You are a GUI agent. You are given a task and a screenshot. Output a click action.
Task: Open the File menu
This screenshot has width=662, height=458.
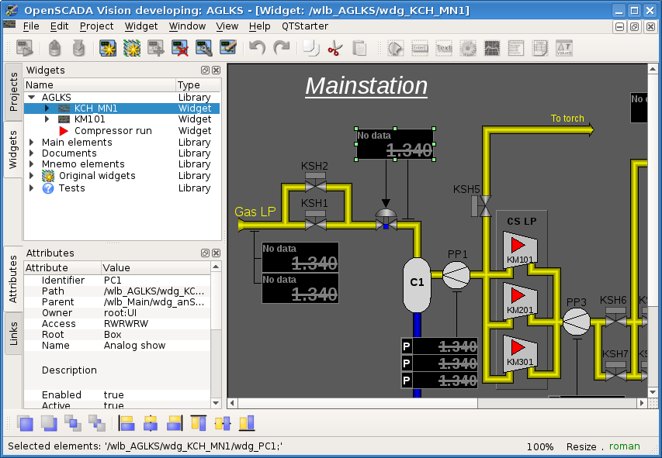pyautogui.click(x=31, y=26)
